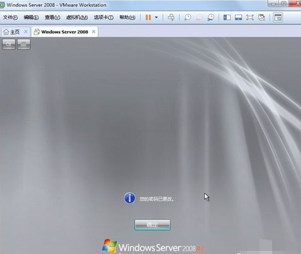The height and width of the screenshot is (254, 301).
Task: Click the VMware Workstation title bar icon
Action: tap(2, 5)
